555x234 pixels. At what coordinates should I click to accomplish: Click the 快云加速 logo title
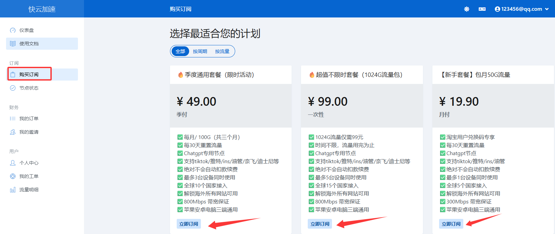(x=42, y=9)
